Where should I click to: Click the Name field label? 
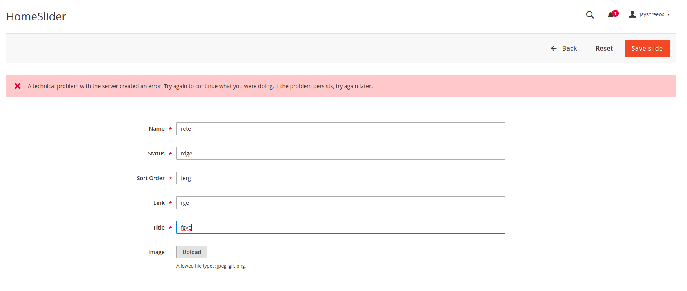[156, 129]
